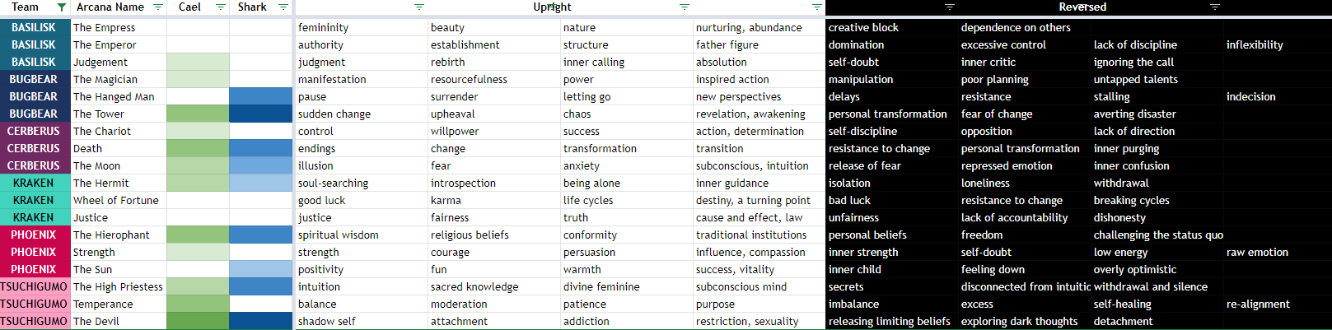The height and width of the screenshot is (330, 1332).
Task: Select the 'spiritual wisdom' cell
Action: (361, 235)
